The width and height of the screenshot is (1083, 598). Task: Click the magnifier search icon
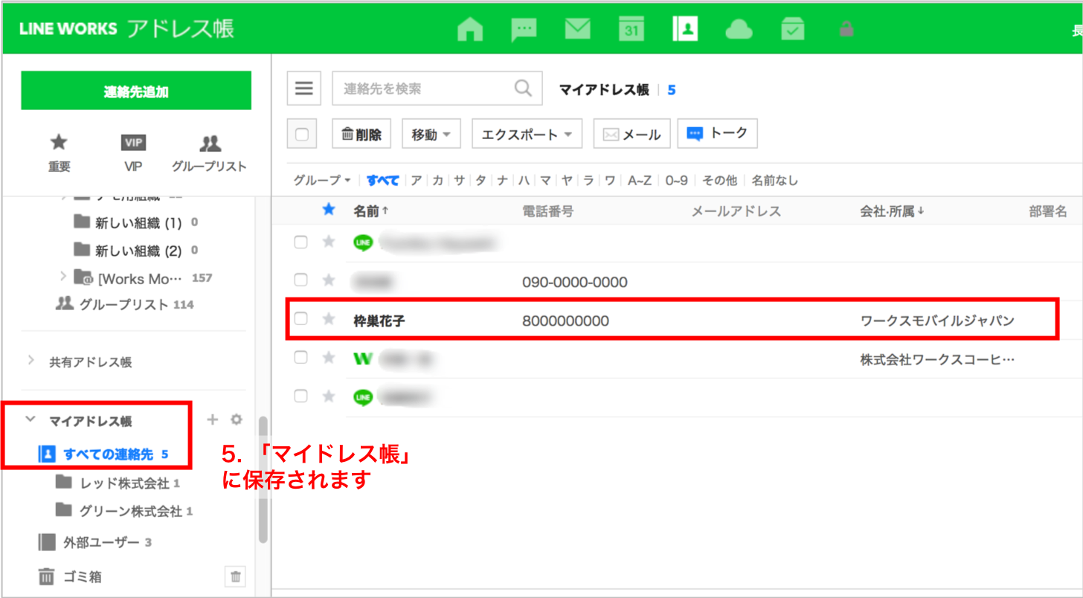(524, 89)
